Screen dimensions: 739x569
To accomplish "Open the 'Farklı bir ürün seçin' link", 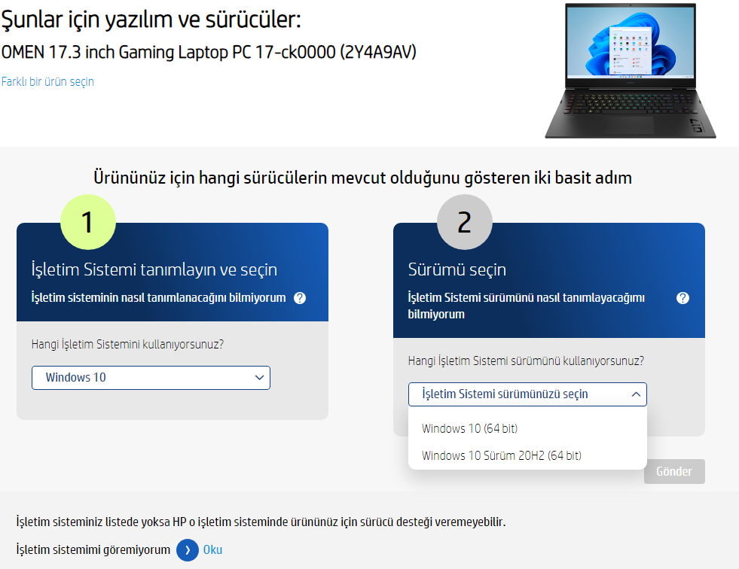I will pyautogui.click(x=47, y=81).
